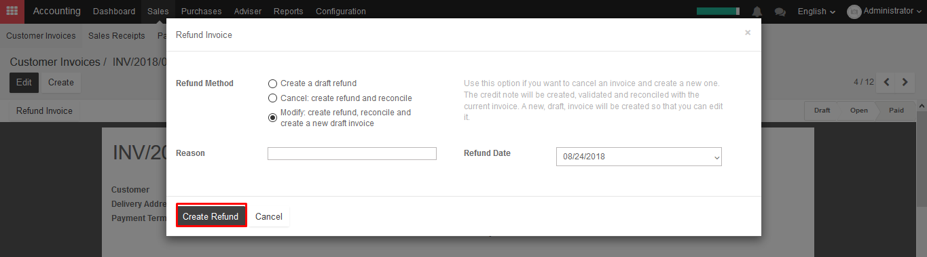Click the Create Refund button
The width and height of the screenshot is (927, 257).
(211, 216)
